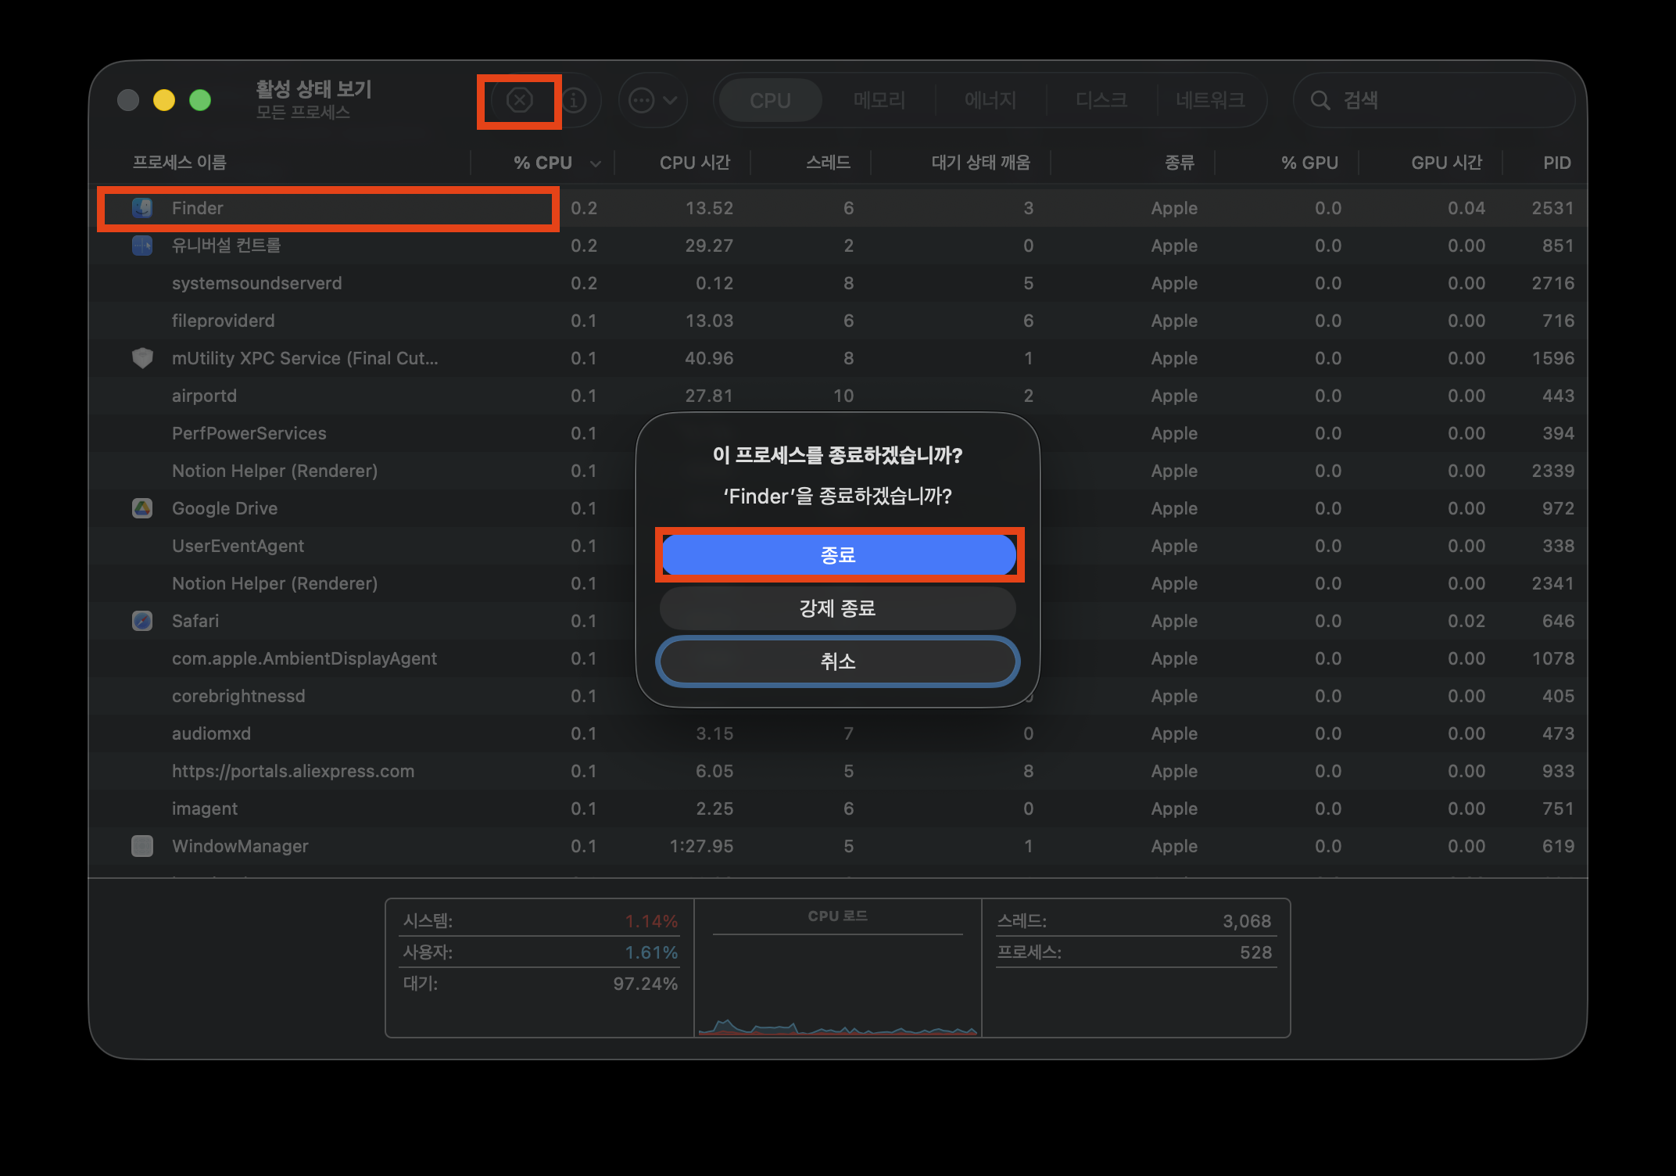This screenshot has height=1176, width=1676.
Task: Click 취소 to dismiss the dialog
Action: [837, 661]
